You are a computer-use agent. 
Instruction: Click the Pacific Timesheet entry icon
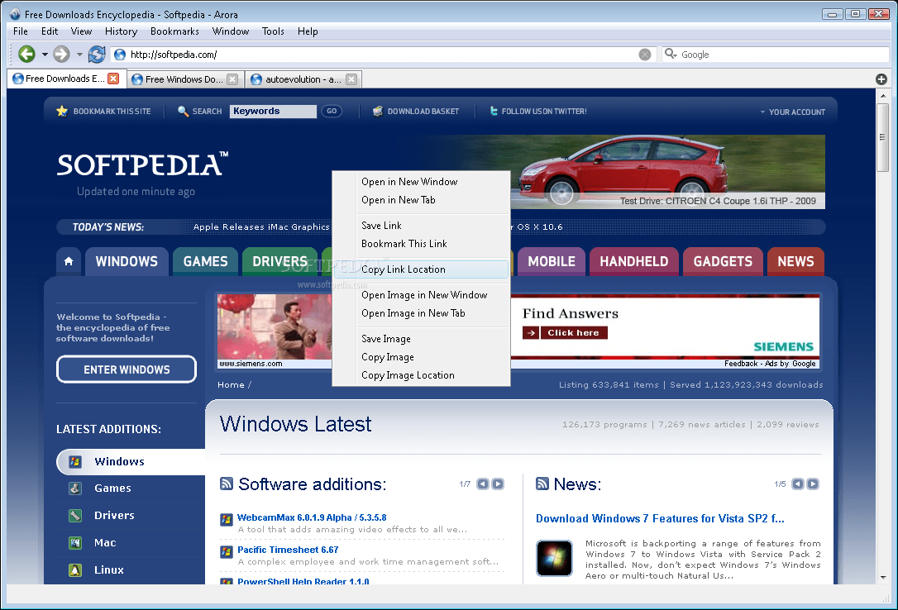[227, 551]
